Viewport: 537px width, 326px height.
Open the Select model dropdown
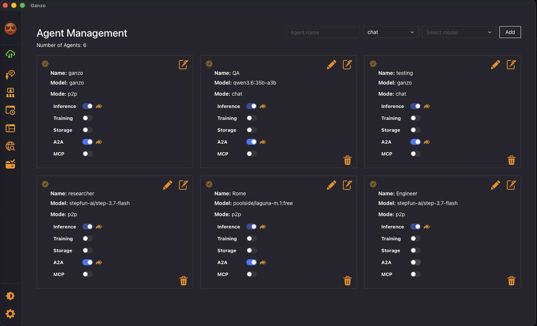pyautogui.click(x=459, y=32)
